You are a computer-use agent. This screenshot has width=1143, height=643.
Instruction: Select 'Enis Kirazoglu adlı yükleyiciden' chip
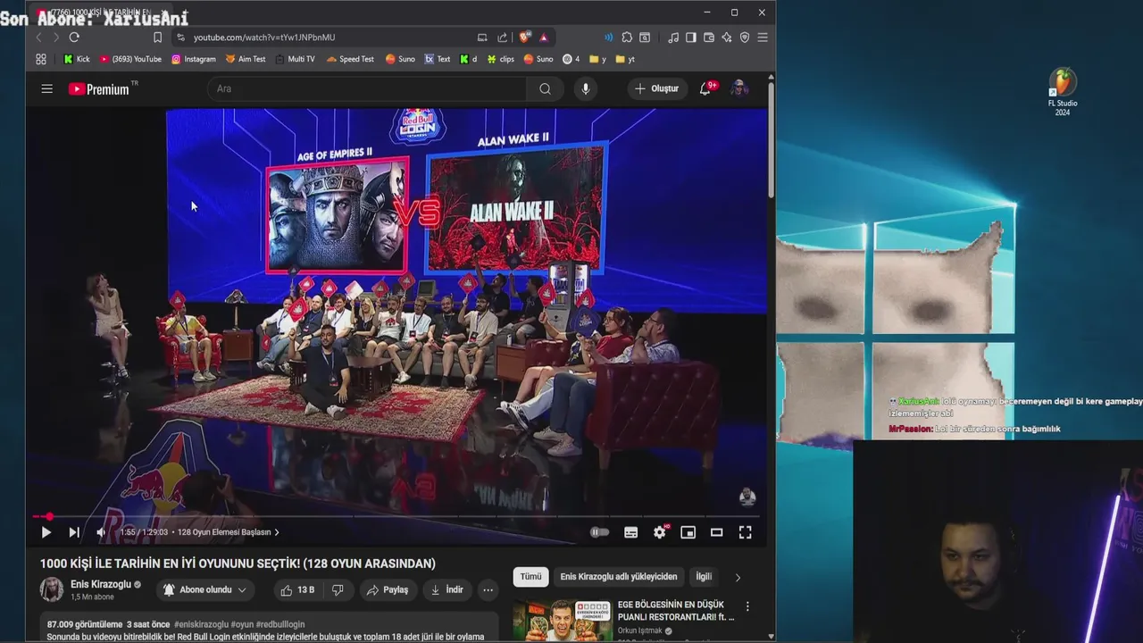click(x=619, y=577)
